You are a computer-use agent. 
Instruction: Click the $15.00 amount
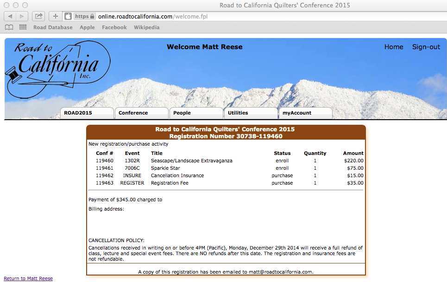pyautogui.click(x=355, y=175)
